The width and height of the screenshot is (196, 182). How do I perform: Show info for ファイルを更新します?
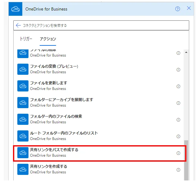(178, 86)
